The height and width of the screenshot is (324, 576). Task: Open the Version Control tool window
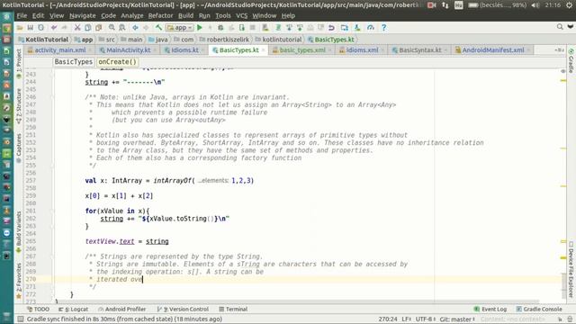[x=183, y=310]
